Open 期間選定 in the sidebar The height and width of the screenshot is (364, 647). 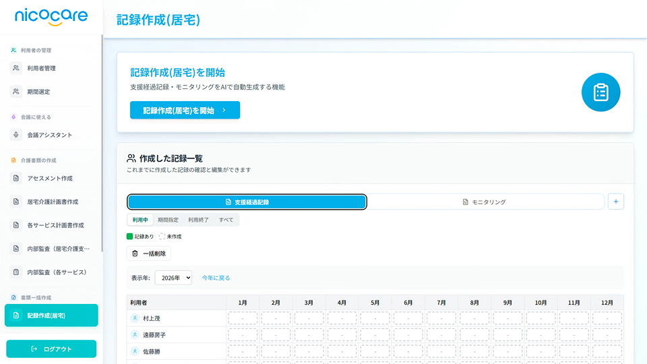(51, 92)
